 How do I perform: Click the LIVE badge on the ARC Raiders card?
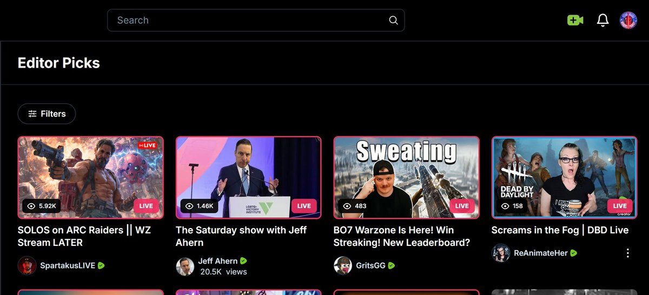(x=146, y=206)
